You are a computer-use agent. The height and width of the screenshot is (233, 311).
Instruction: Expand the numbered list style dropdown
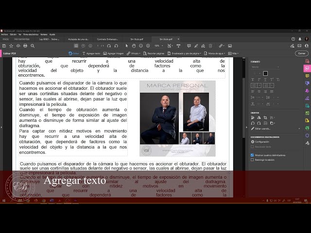coord(272,85)
